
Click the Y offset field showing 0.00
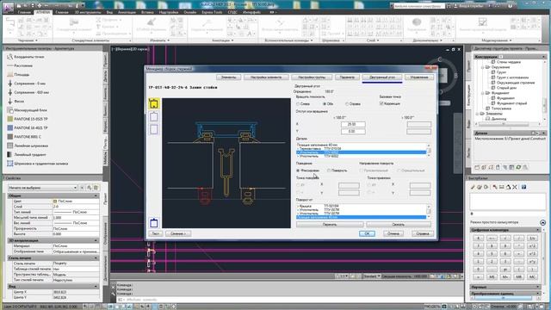coord(353,132)
